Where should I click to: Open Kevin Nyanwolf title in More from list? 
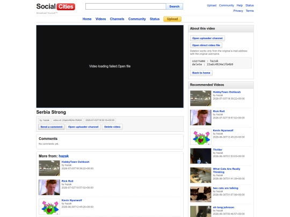tap(72, 200)
